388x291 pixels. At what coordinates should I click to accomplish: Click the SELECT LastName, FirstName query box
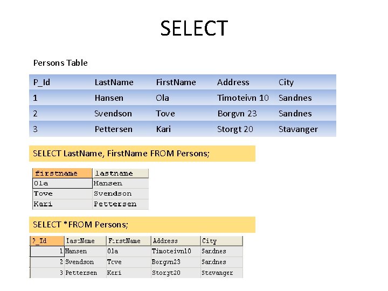[x=142, y=154]
